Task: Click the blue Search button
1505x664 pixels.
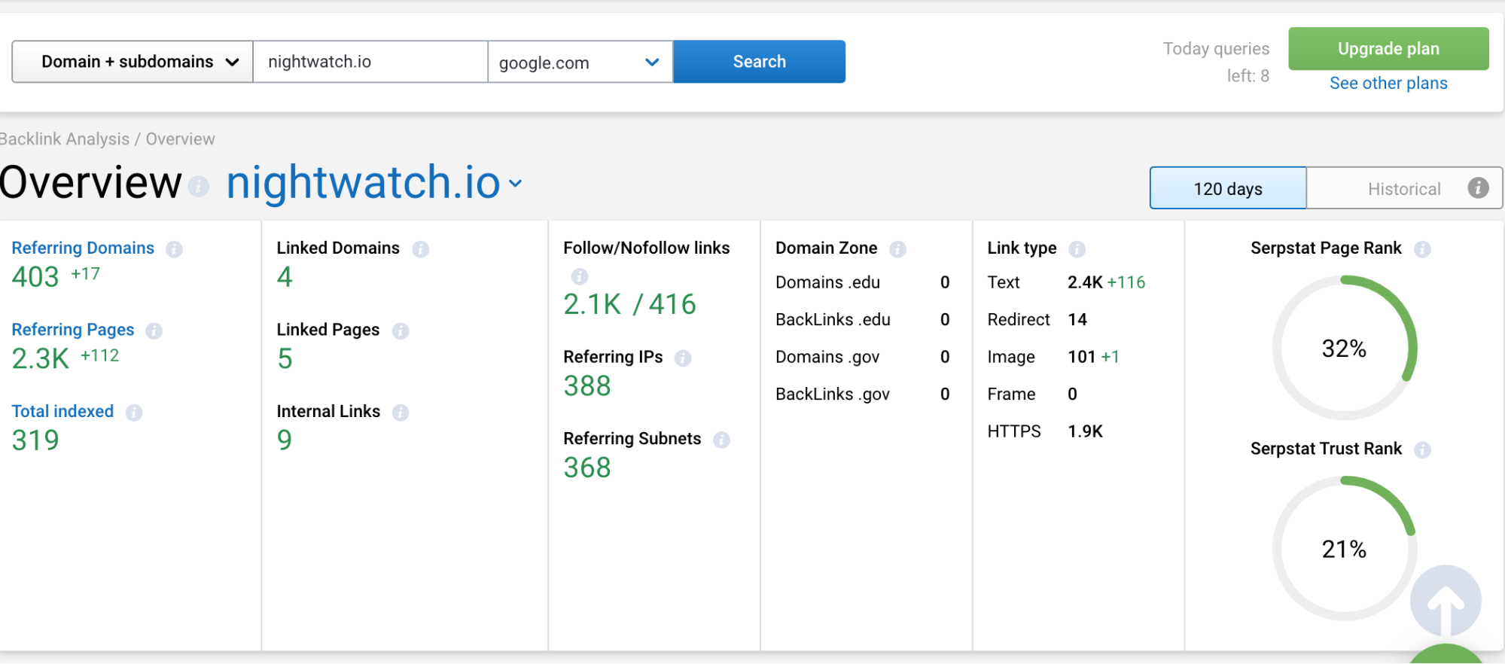Action: [759, 62]
